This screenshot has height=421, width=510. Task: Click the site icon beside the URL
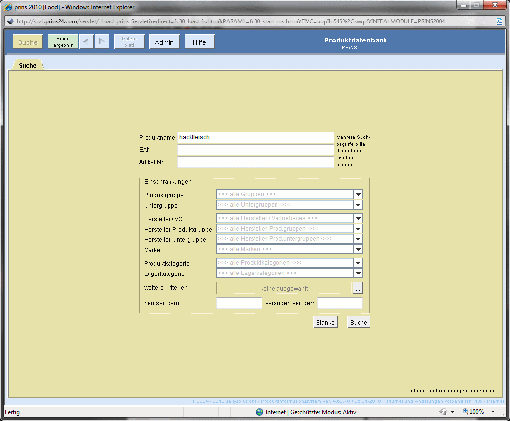tap(9, 21)
